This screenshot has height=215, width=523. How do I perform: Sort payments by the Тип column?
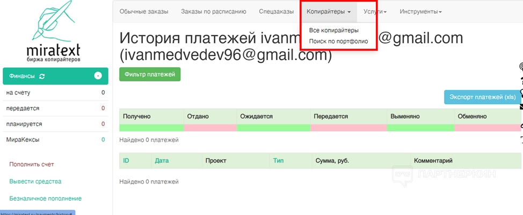pyautogui.click(x=278, y=160)
